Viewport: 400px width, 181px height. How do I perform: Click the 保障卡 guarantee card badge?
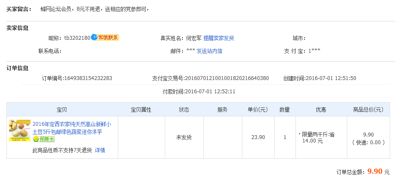44,139
